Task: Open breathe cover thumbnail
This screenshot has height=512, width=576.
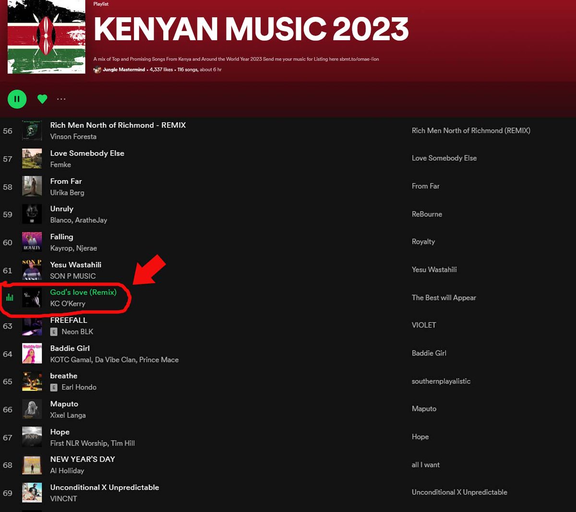Action: [x=32, y=381]
